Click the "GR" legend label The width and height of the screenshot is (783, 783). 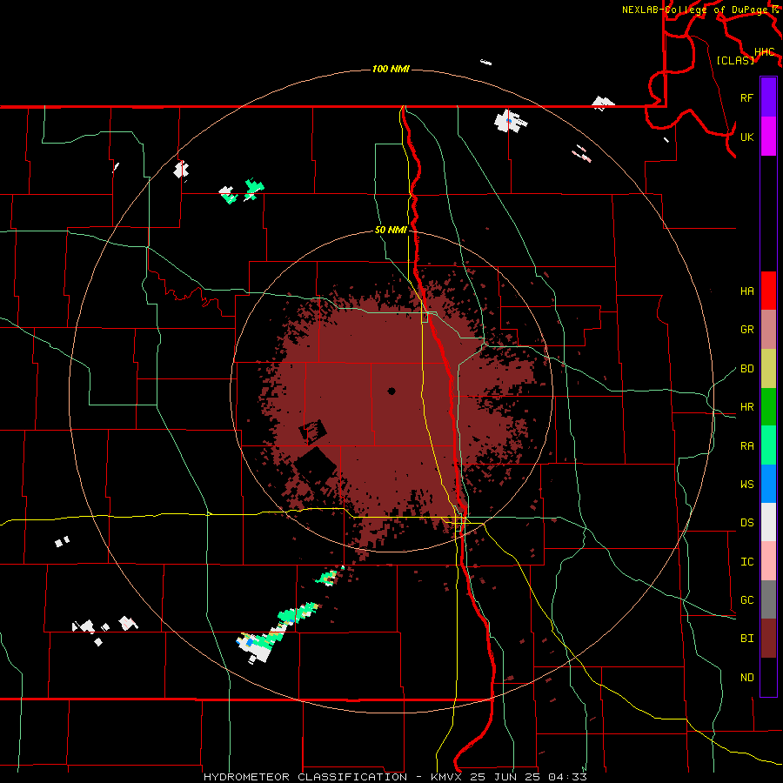tap(746, 330)
